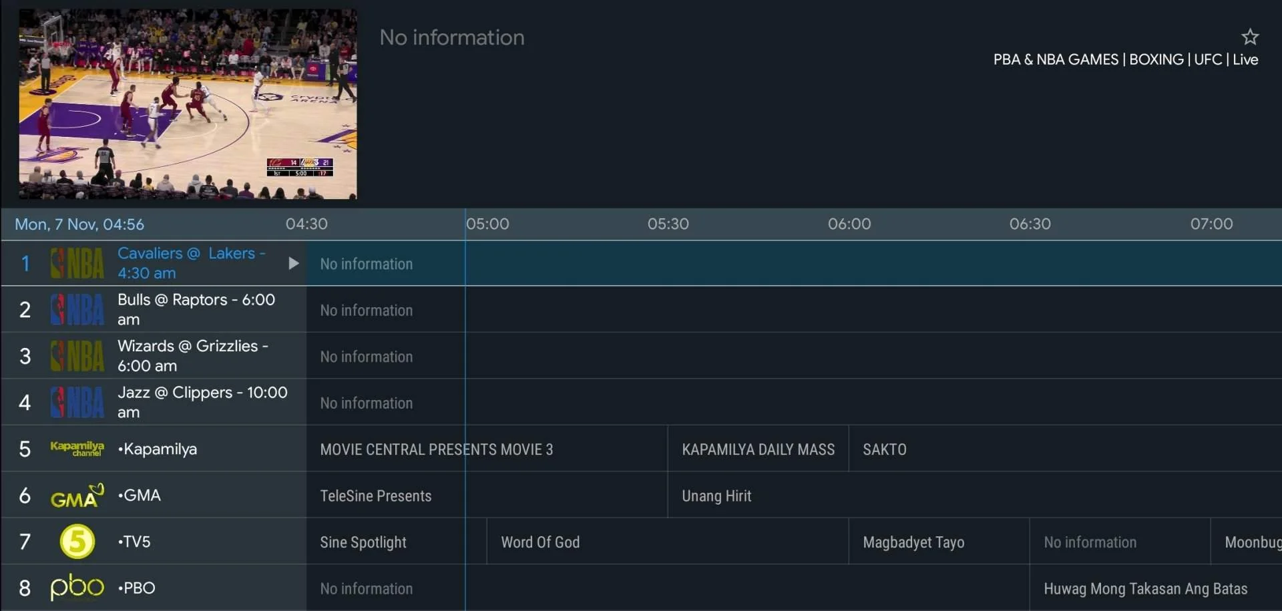Select the TV5 channel logo
This screenshot has width=1282, height=611.
[x=77, y=542]
